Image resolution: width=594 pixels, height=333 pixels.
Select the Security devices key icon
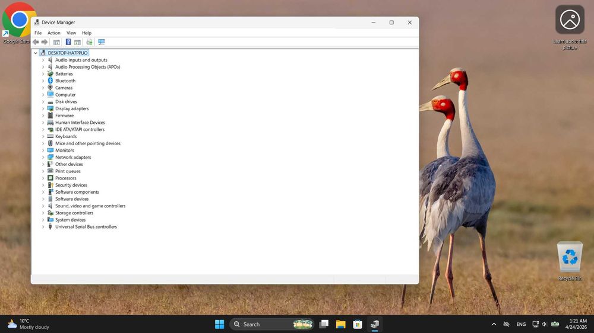[x=50, y=185]
